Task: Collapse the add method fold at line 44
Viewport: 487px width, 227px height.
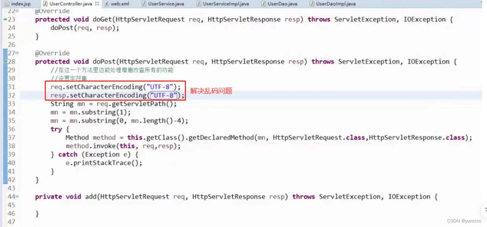Action: (17, 197)
